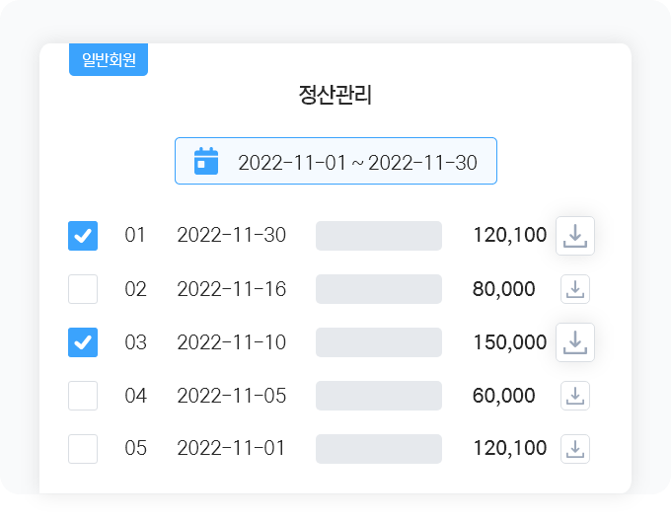
Task: Select the 2022-11-30 date entry
Action: point(232,235)
